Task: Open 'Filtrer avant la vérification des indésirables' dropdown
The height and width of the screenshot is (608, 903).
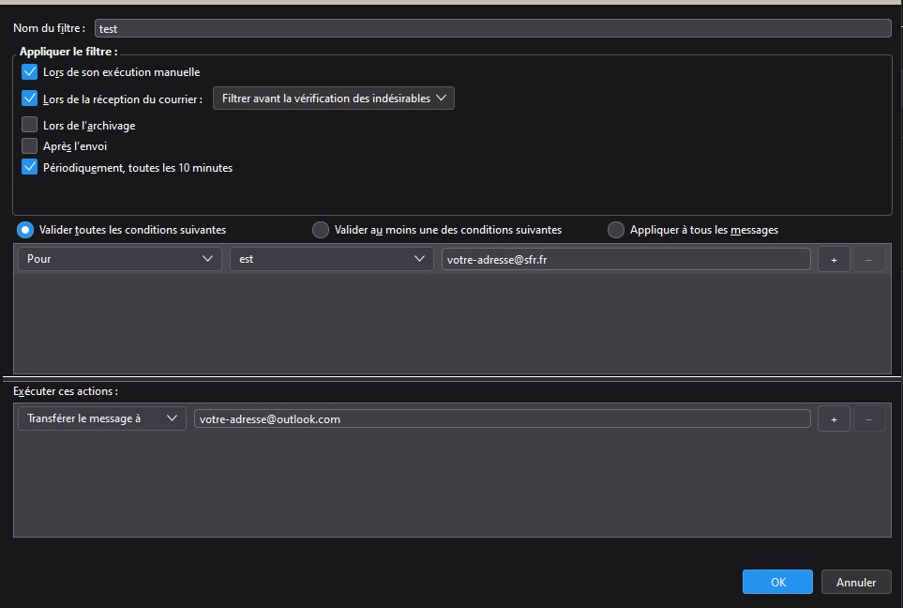Action: pos(333,99)
